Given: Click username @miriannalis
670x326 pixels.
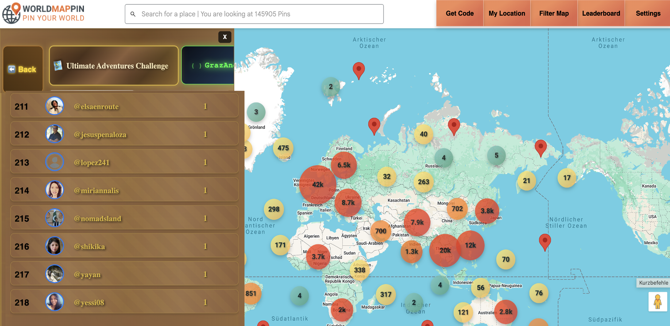Looking at the screenshot, I should coord(96,191).
